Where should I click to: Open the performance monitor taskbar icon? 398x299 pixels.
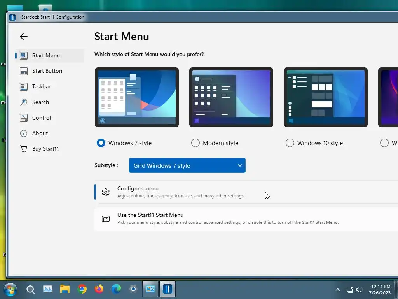(x=48, y=289)
